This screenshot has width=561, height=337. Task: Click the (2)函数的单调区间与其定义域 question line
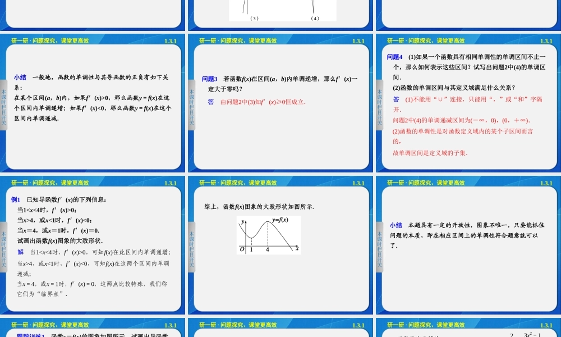point(454,88)
